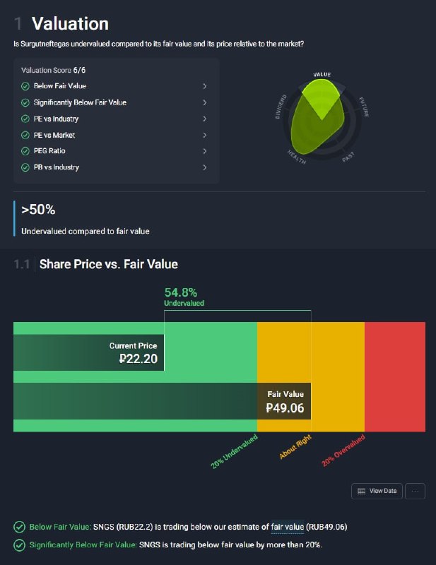Image resolution: width=436 pixels, height=565 pixels.
Task: Click the checkmark icon next to PB vs Industry
Action: click(25, 167)
